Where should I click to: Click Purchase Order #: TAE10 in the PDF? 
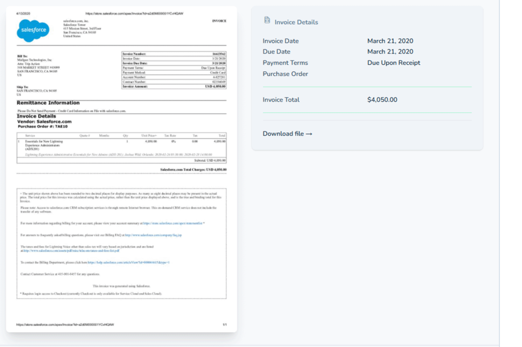click(43, 127)
